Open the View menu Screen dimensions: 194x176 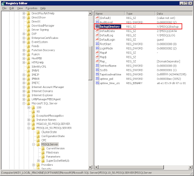tap(20, 8)
